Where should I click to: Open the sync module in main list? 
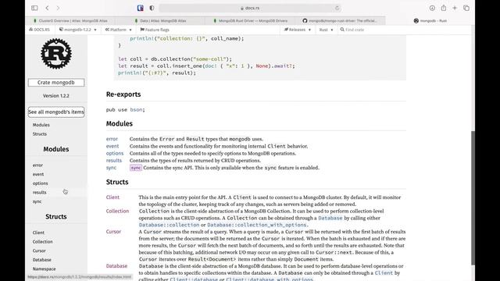(111, 168)
